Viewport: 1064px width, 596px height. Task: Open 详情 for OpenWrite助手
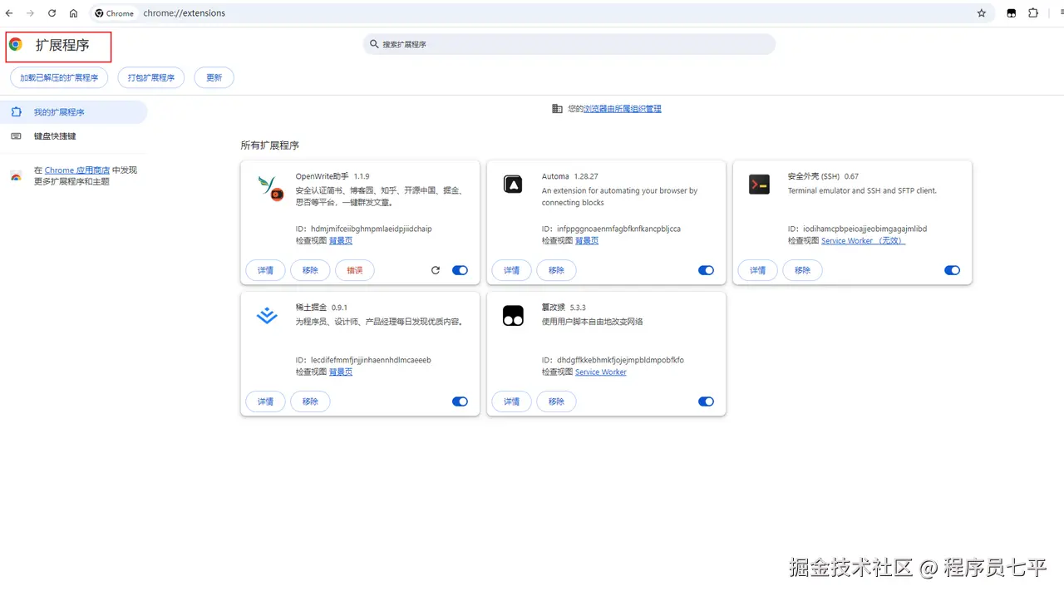(266, 270)
